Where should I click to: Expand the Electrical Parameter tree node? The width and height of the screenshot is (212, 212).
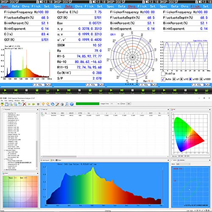point(5,170)
